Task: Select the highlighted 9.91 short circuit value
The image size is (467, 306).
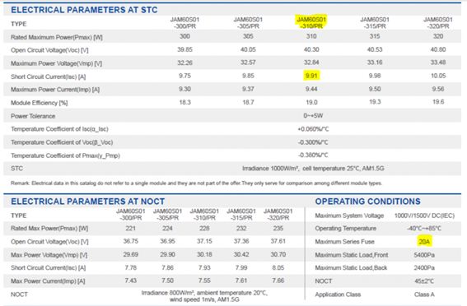Action: coord(311,76)
